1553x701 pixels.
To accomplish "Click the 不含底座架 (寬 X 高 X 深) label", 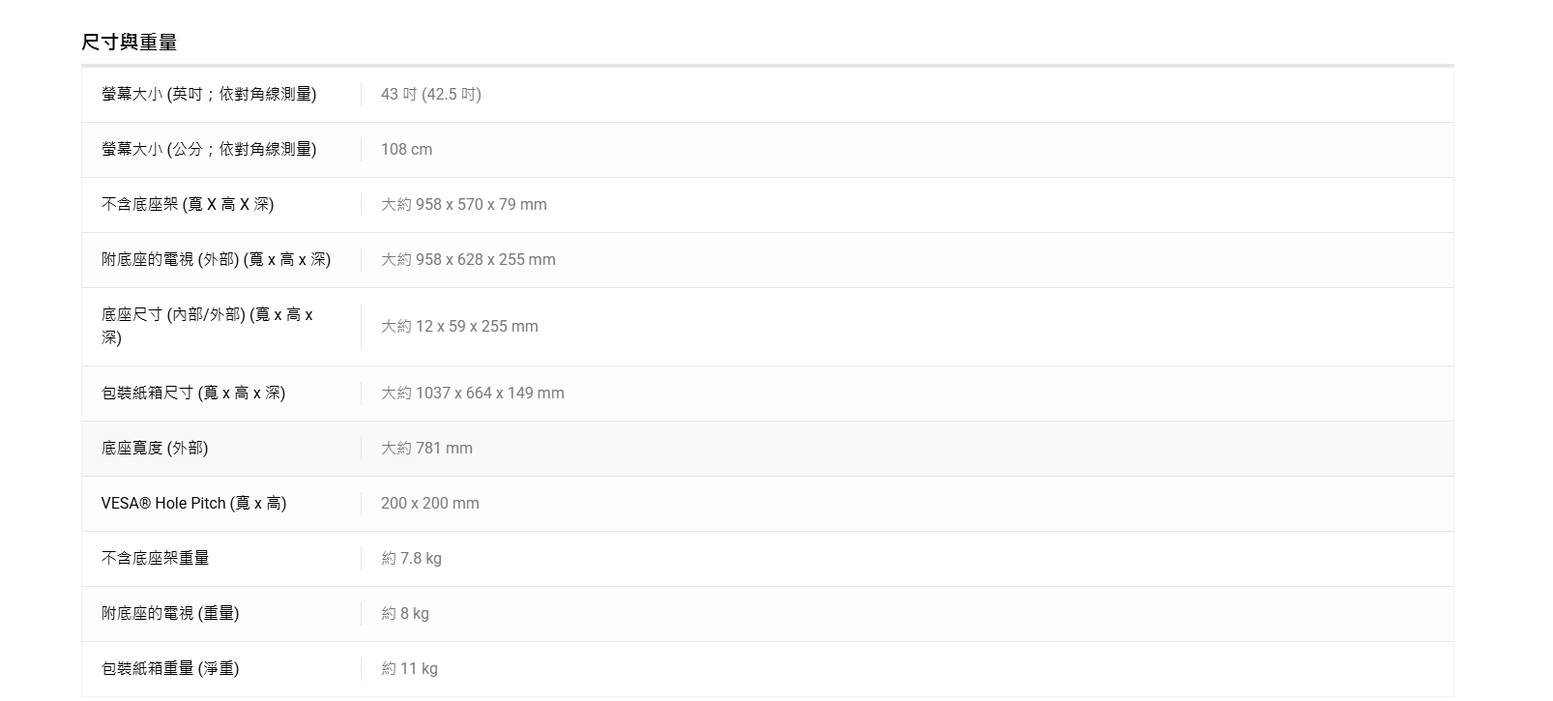I will pos(188,204).
